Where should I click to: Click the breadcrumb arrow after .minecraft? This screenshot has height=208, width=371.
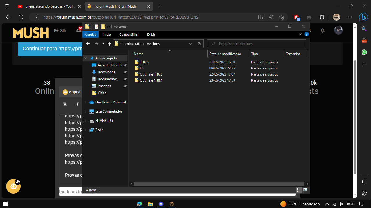click(144, 44)
